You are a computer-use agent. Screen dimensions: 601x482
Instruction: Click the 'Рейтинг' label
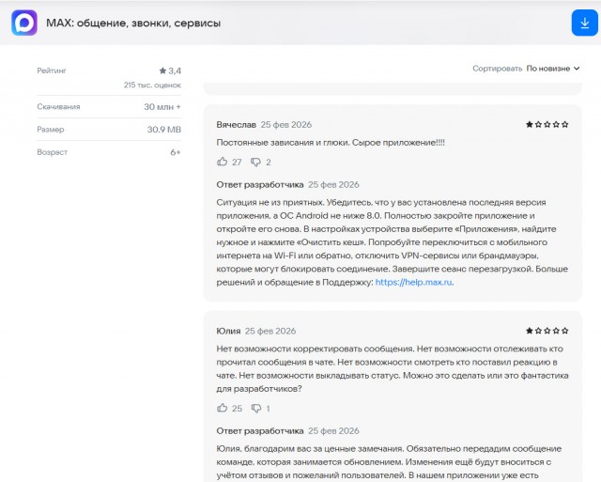pyautogui.click(x=52, y=70)
